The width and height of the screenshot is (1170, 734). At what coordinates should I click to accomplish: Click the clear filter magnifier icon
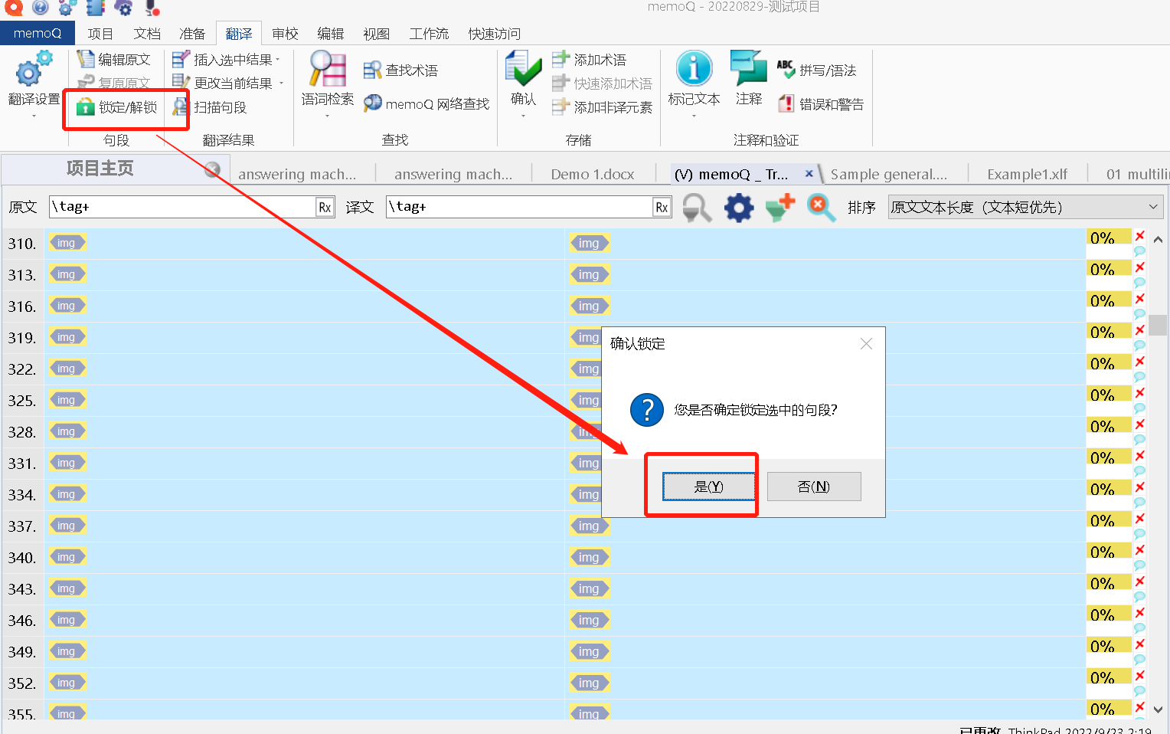(822, 207)
